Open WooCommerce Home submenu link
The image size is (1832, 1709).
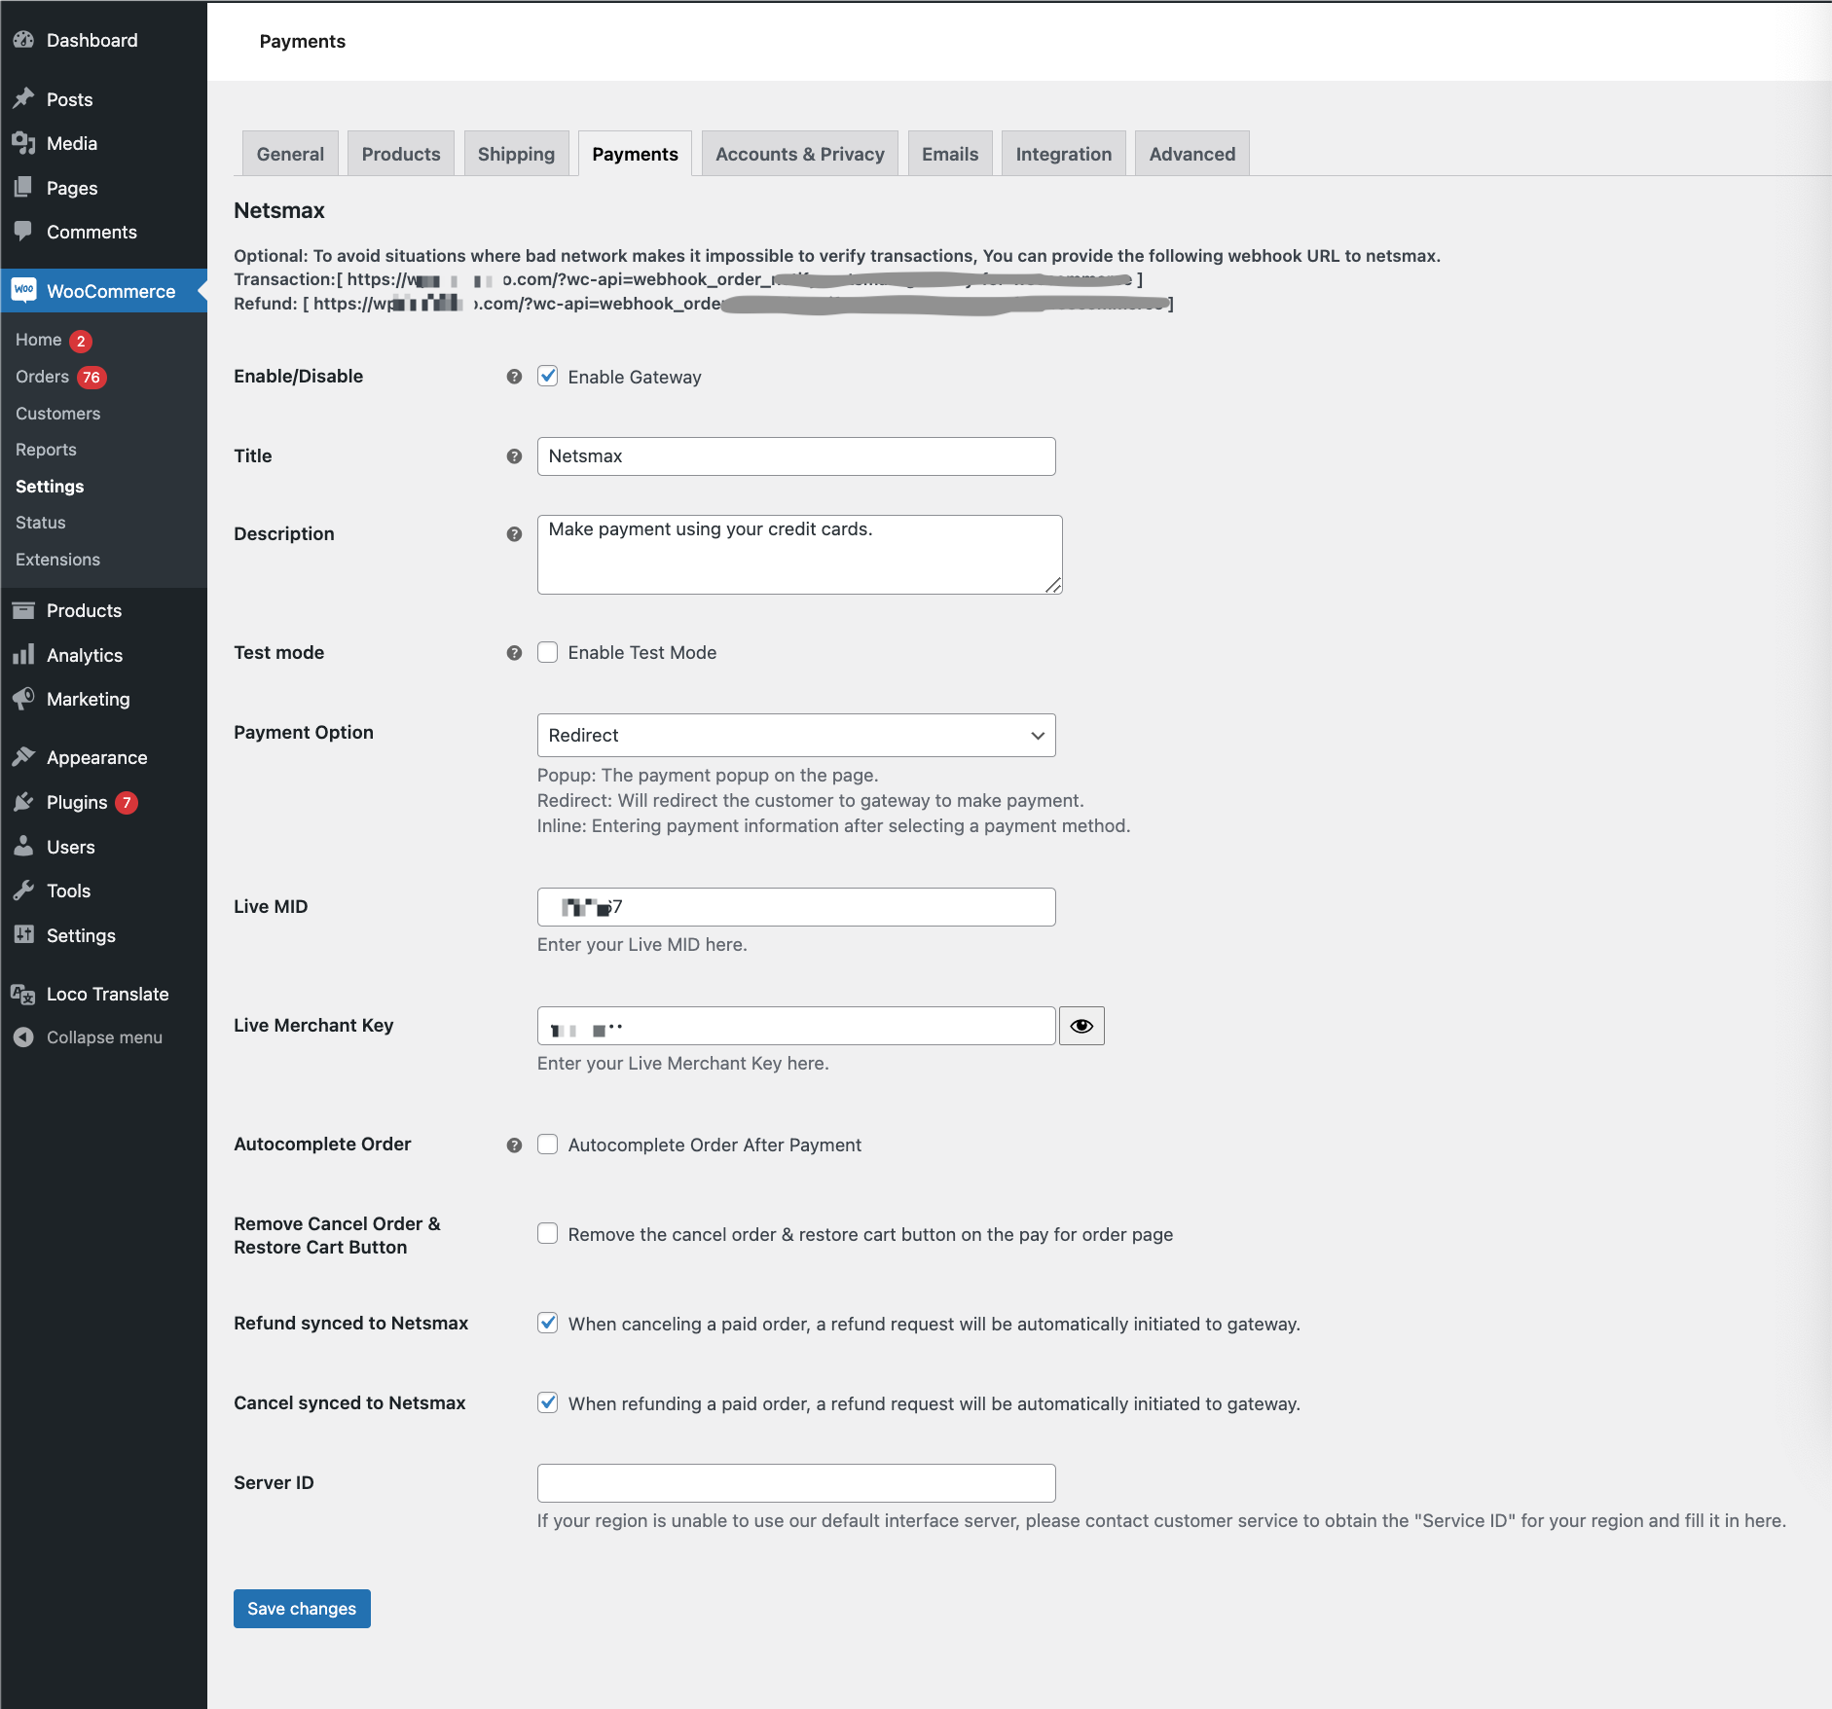(x=39, y=340)
